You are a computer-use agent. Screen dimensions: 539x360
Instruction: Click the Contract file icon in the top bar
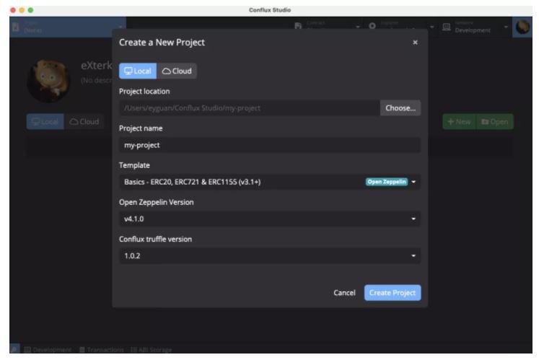pos(298,26)
